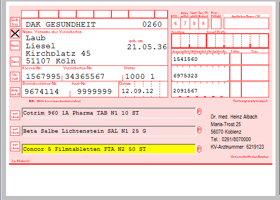Click the insurer name DAK GESUNDHEIT
This screenshot has height=200, width=280.
(x=61, y=24)
